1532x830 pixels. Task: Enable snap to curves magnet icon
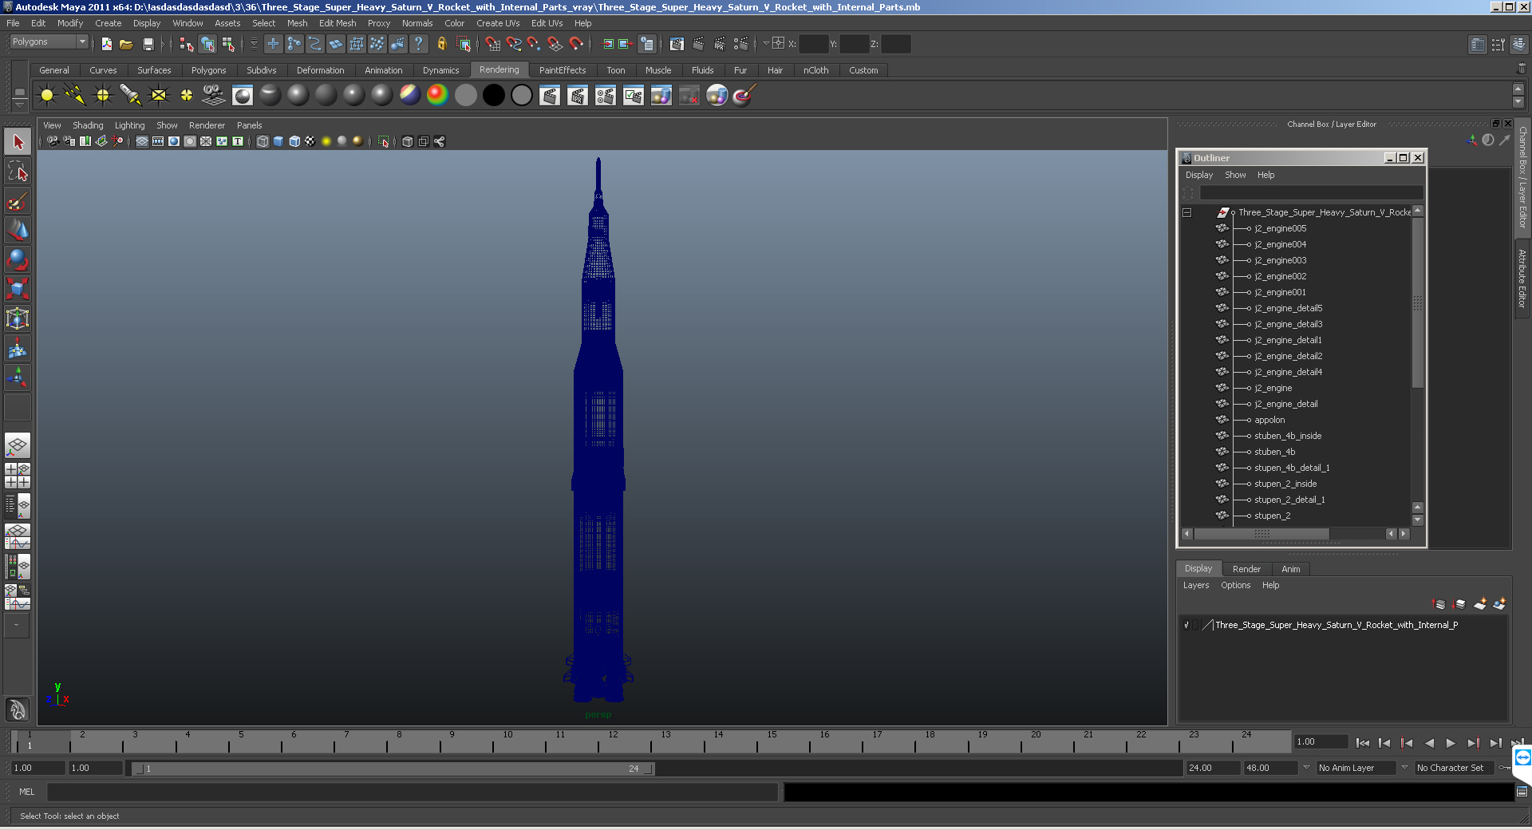click(x=513, y=44)
